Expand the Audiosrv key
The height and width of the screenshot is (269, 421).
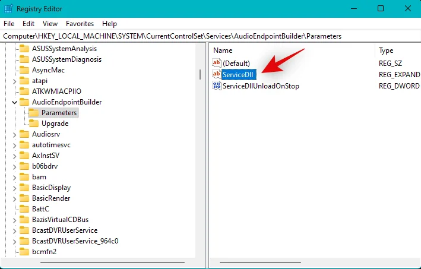[15, 134]
